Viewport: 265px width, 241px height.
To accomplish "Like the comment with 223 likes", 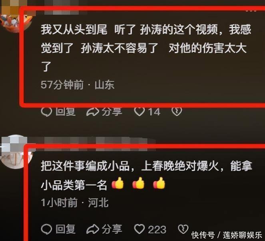I will click(x=139, y=229).
